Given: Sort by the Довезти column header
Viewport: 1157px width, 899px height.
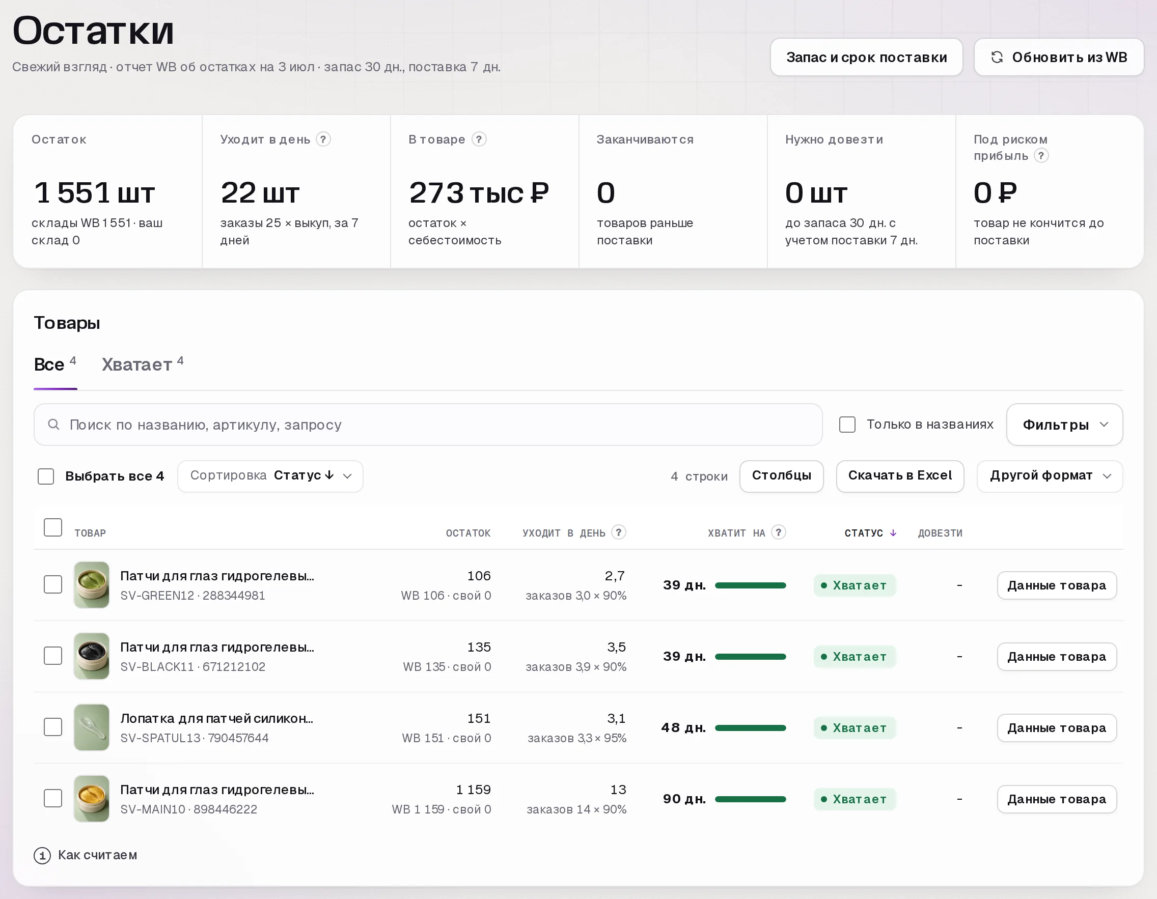Looking at the screenshot, I should click(x=941, y=533).
